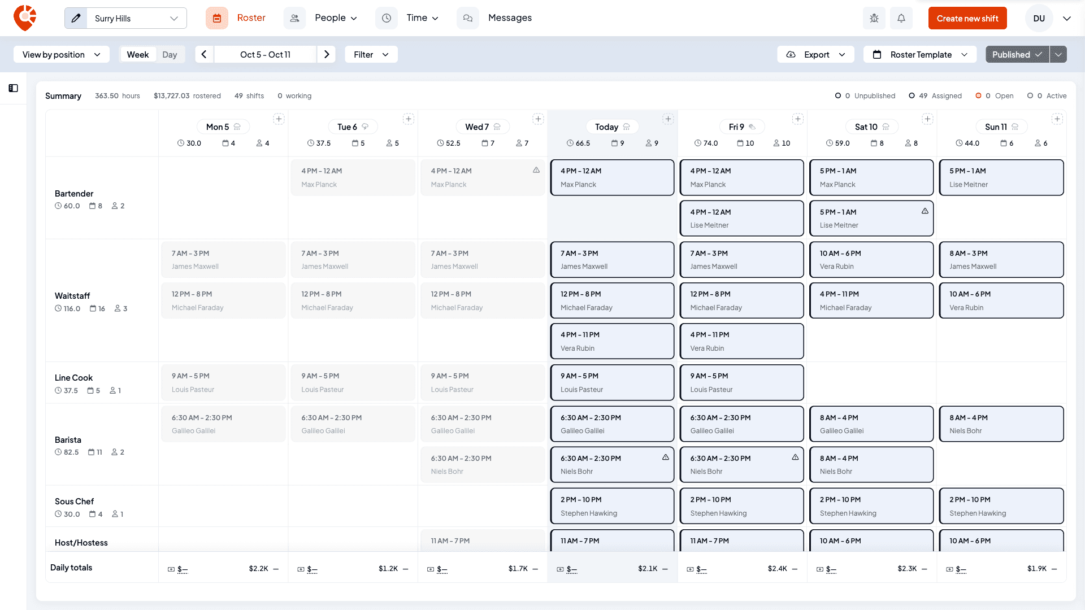1085x610 pixels.
Task: Click Create new shift button
Action: pos(967,18)
